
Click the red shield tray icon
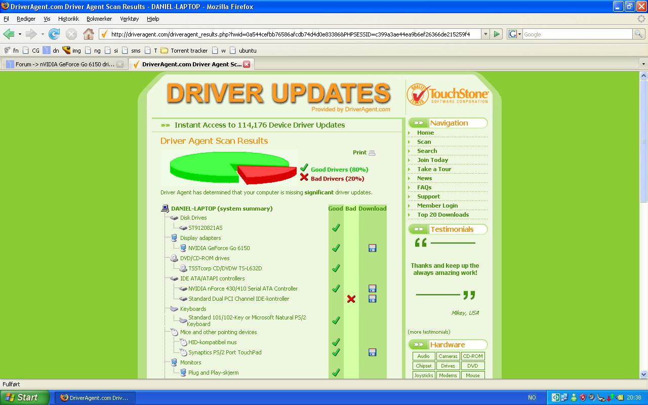coord(583,397)
